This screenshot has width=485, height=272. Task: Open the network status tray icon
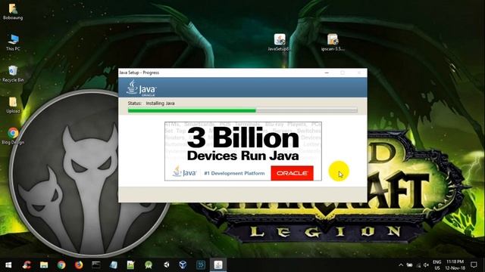point(418,264)
